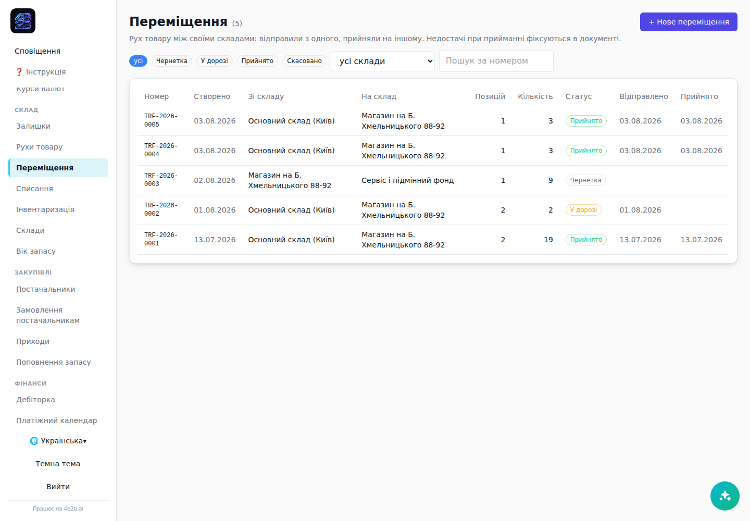
Task: Open Платіжний календар
Action: tap(58, 420)
